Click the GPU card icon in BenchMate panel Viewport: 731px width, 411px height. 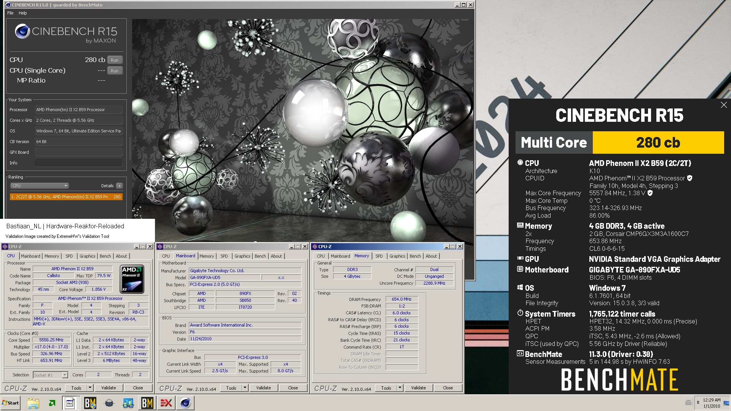pos(520,258)
